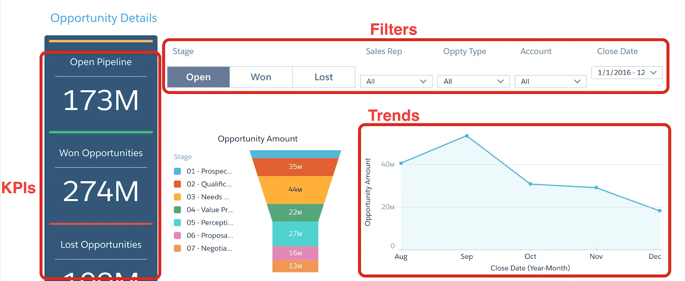Select the Sep data point on the trend line

tap(466, 136)
